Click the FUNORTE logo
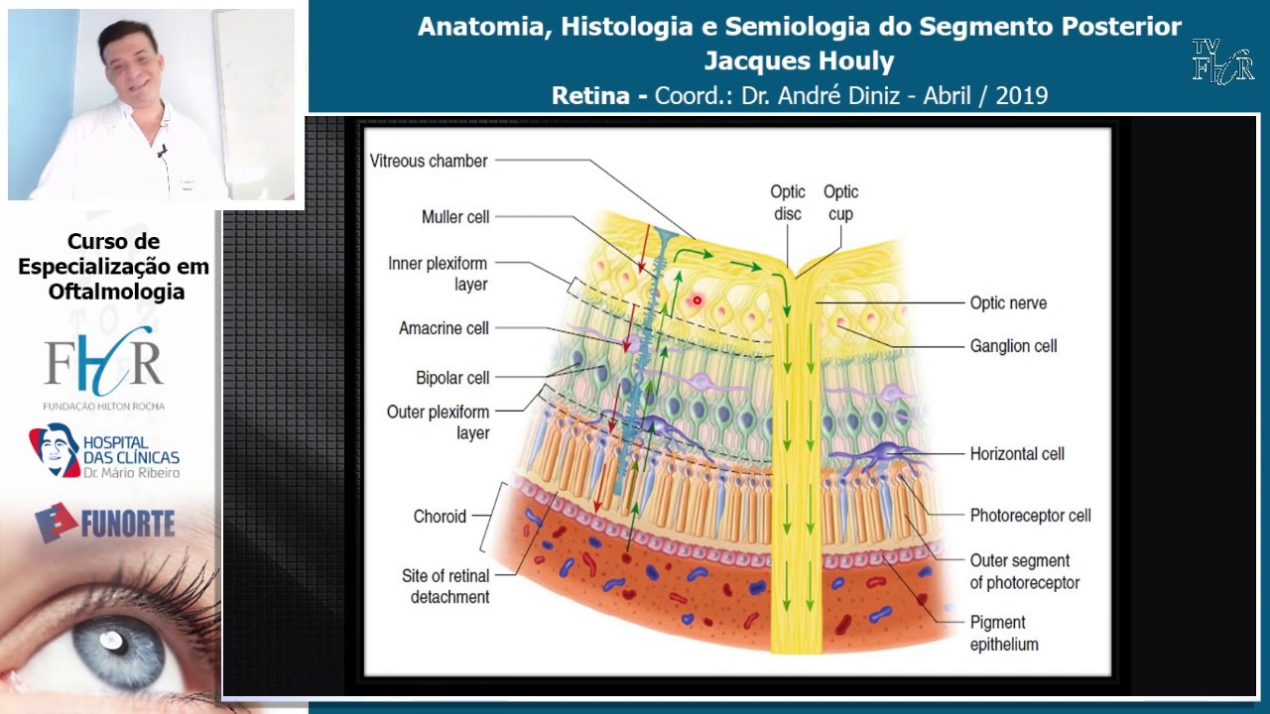1270x714 pixels. pyautogui.click(x=105, y=523)
